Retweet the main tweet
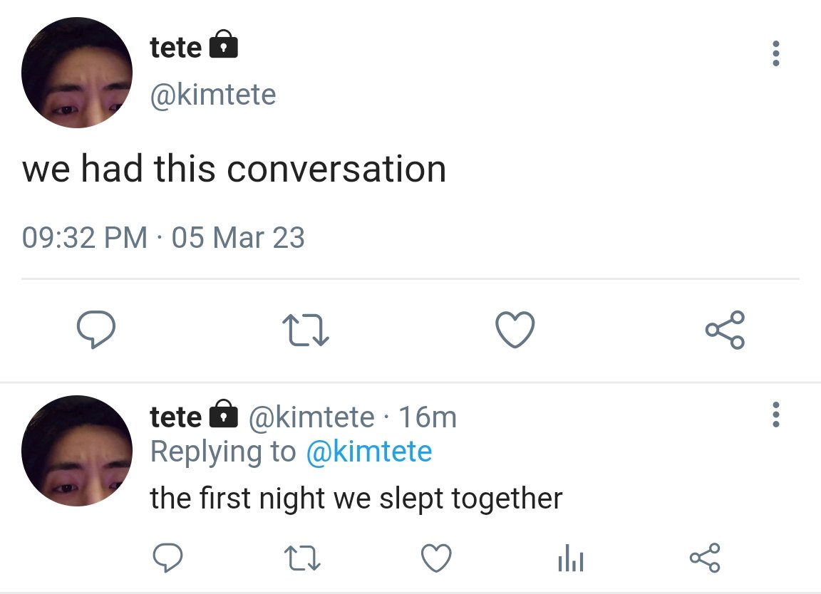This screenshot has width=821, height=594. 305,331
